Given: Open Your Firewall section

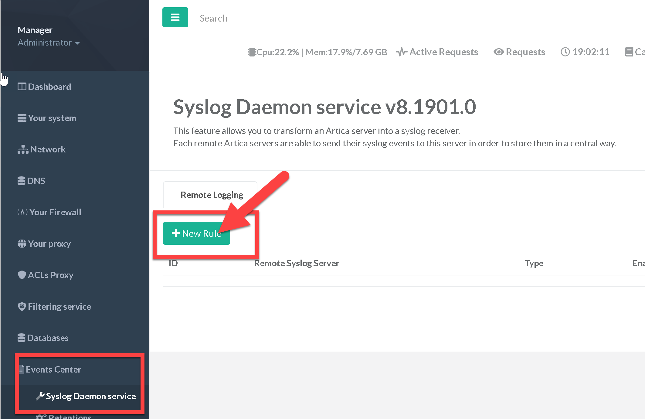Looking at the screenshot, I should 49,212.
